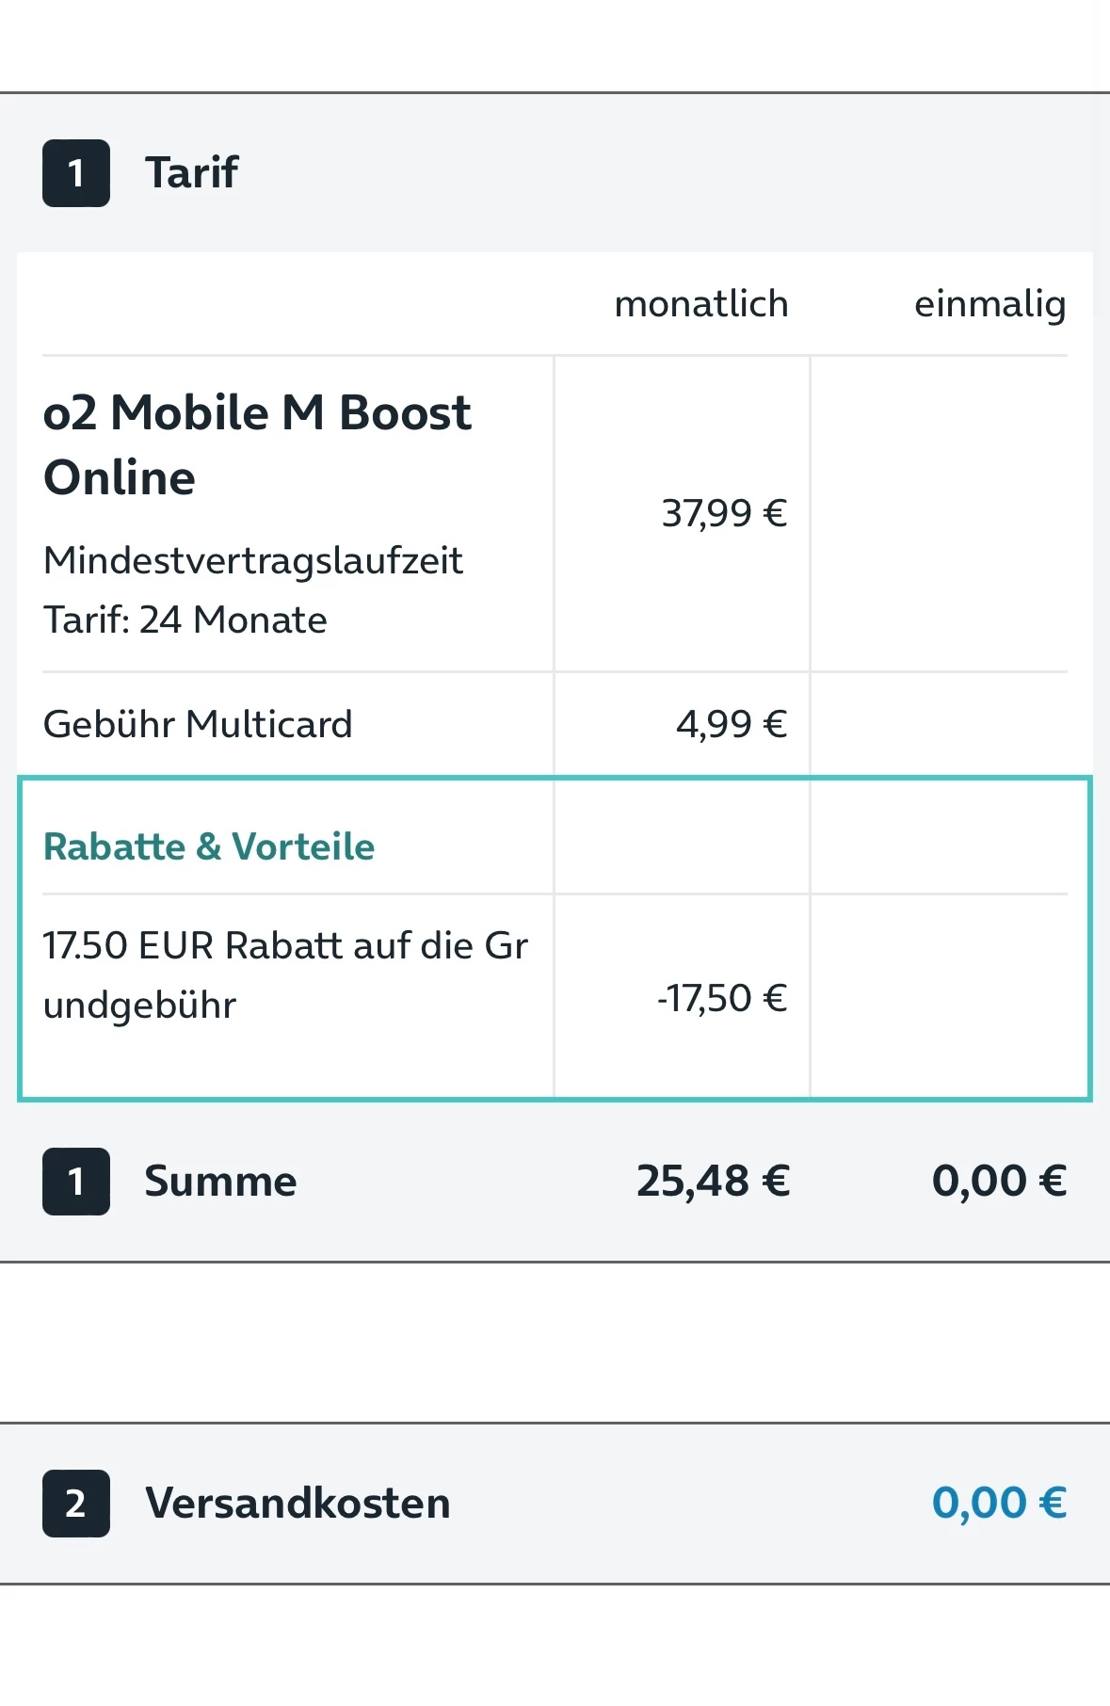Viewport: 1110px width, 1706px height.
Task: Tap the blue 0,00 € shipping cost
Action: [x=999, y=1504]
